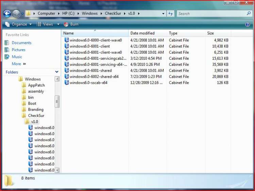
Task: Select Windows in the address path
Action: 90,14
